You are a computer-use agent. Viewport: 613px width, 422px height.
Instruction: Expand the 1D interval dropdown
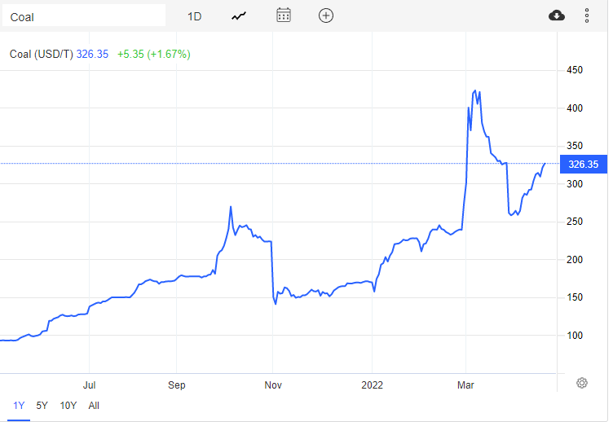tap(194, 15)
